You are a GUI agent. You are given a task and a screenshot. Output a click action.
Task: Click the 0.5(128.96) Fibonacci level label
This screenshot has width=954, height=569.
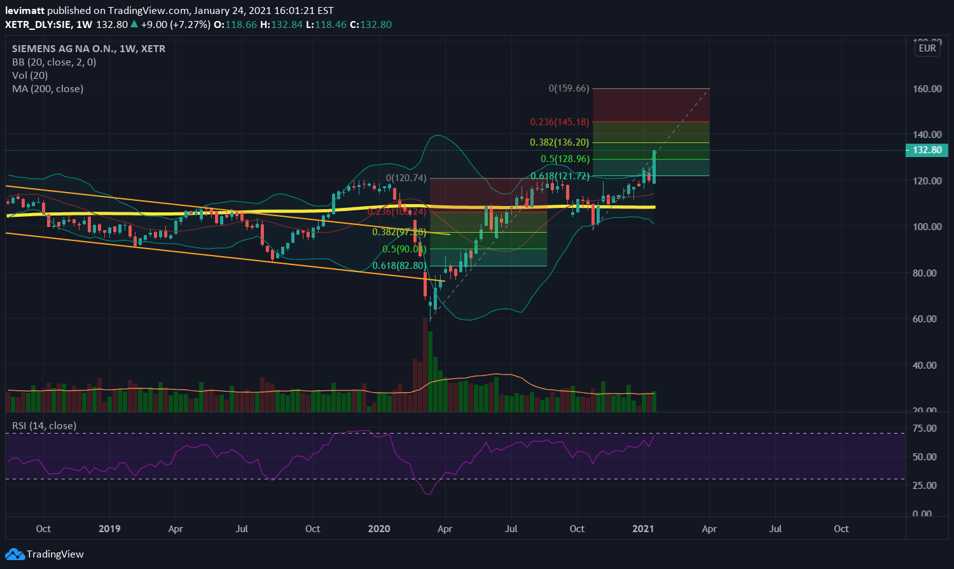[565, 159]
